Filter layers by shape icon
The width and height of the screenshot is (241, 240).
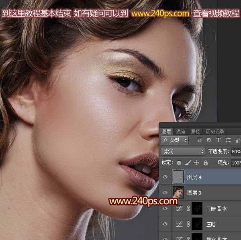click(x=228, y=140)
